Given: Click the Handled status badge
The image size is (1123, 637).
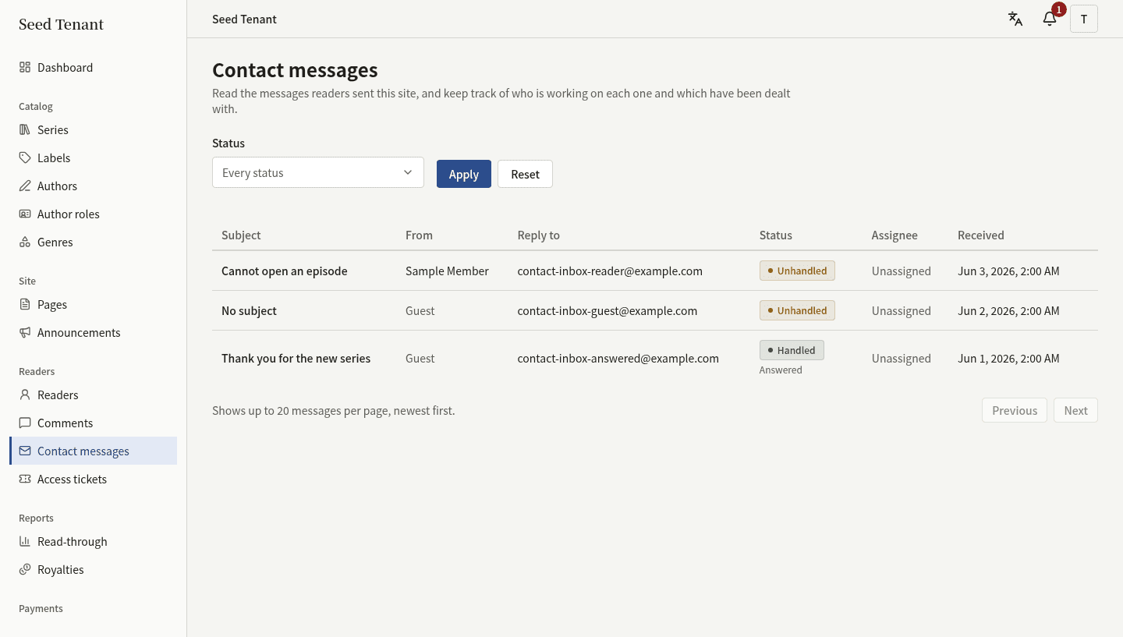Looking at the screenshot, I should [792, 350].
